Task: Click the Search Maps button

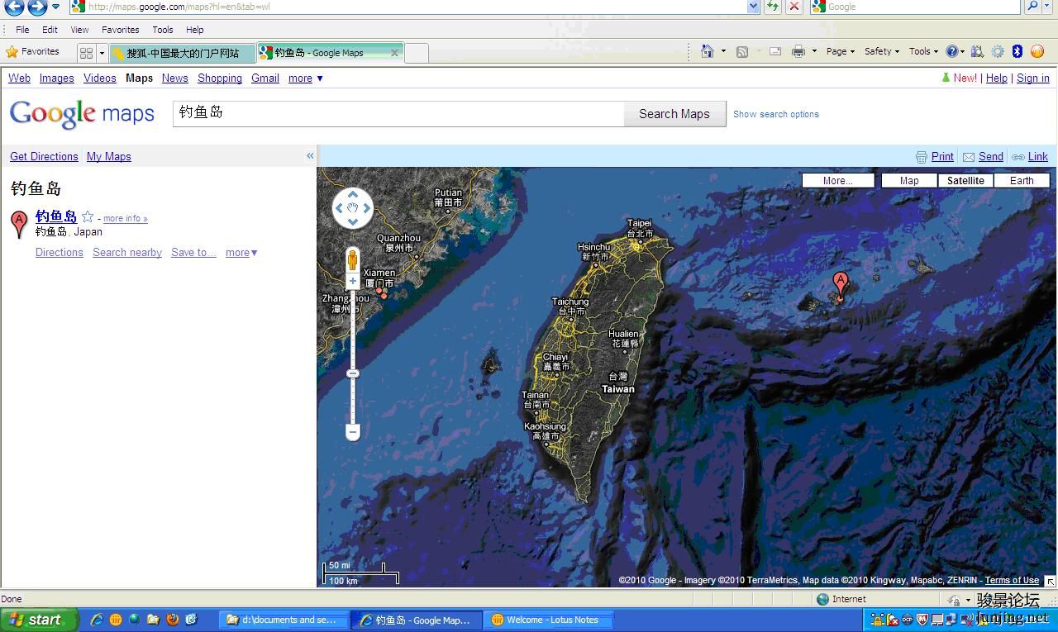Action: (x=674, y=114)
